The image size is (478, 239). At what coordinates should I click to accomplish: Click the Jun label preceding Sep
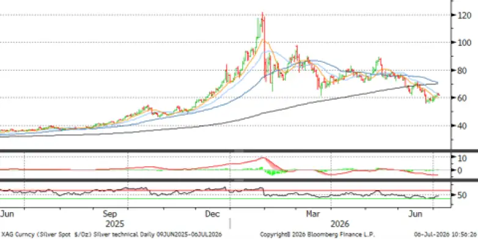[x=7, y=214]
